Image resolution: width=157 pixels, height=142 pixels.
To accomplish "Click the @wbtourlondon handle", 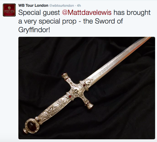I will [62, 6].
